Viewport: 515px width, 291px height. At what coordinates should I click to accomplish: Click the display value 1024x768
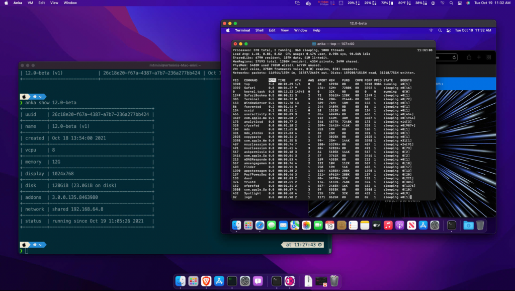click(63, 174)
